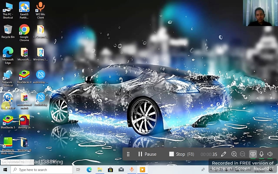Launch BlueStacks 5 from desktop
Viewport: 278px width, 174px height.
pos(8,122)
